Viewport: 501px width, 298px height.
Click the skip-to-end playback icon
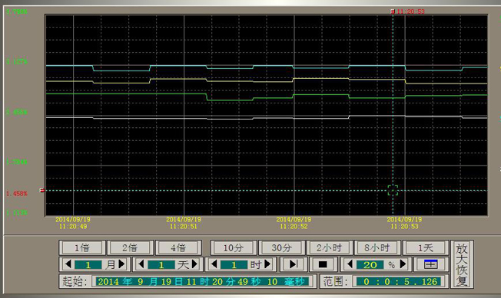(294, 264)
